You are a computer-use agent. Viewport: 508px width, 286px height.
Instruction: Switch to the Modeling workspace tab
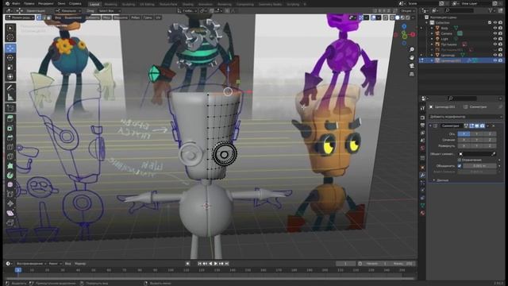111,4
